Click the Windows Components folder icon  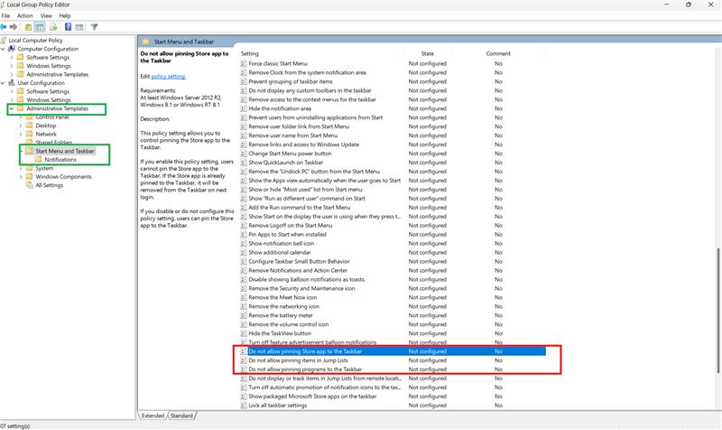pyautogui.click(x=30, y=176)
